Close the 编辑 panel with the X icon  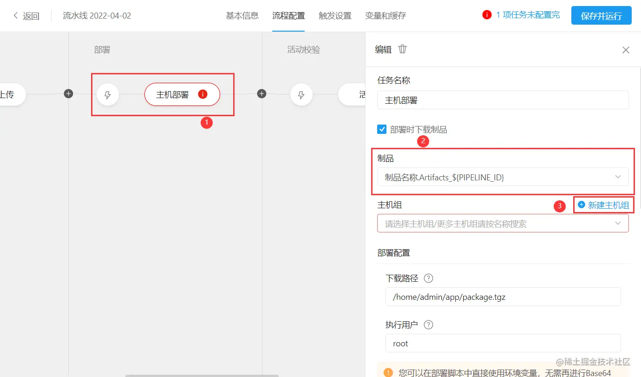point(626,50)
